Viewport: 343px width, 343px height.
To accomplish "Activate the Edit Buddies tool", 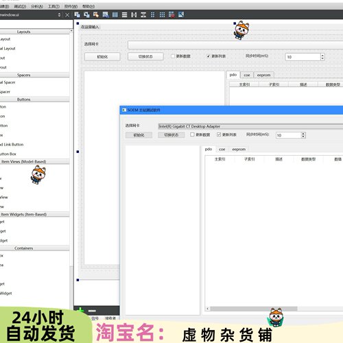I will [96, 15].
